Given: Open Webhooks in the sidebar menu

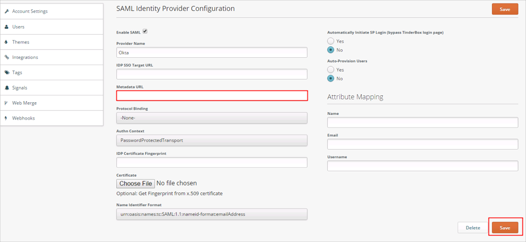Looking at the screenshot, I should tap(24, 118).
